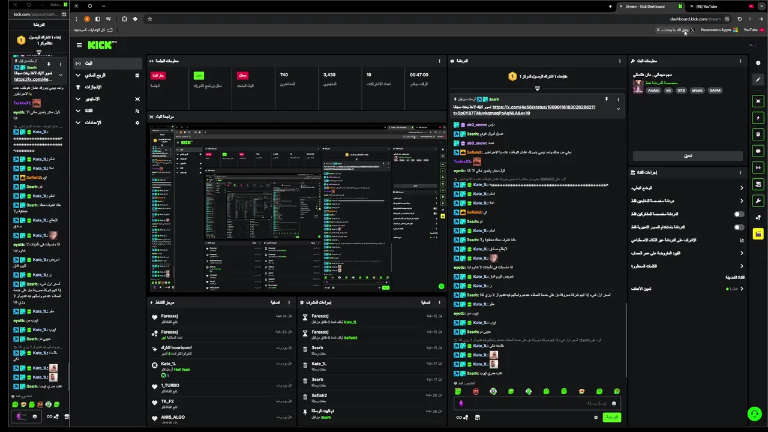Click the pencil edit icon in the right rail

758,79
